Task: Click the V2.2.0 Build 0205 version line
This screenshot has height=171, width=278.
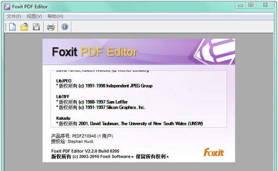Action: (85, 151)
